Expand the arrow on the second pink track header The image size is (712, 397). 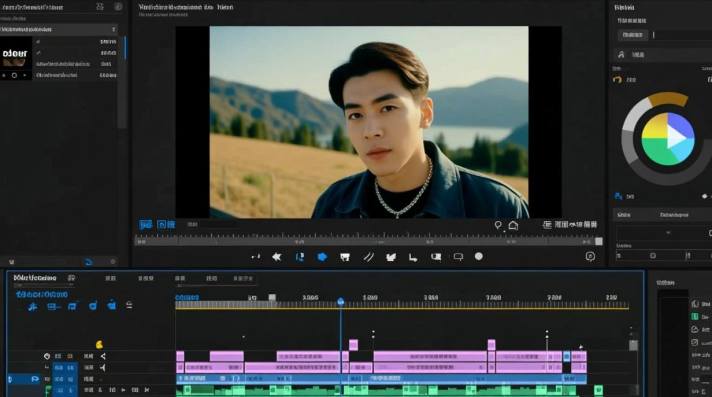tap(103, 367)
